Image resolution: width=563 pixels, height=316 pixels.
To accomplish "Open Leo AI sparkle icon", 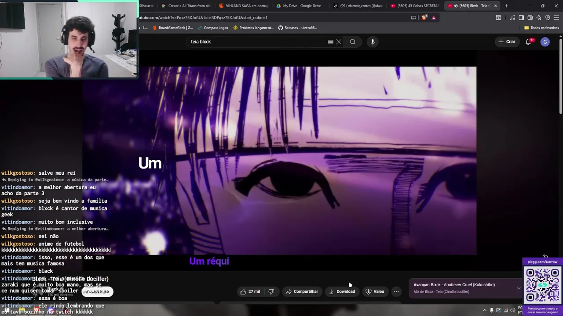I will pyautogui.click(x=539, y=18).
